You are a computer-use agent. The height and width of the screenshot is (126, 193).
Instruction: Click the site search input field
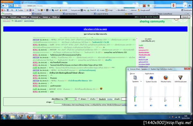(170, 17)
